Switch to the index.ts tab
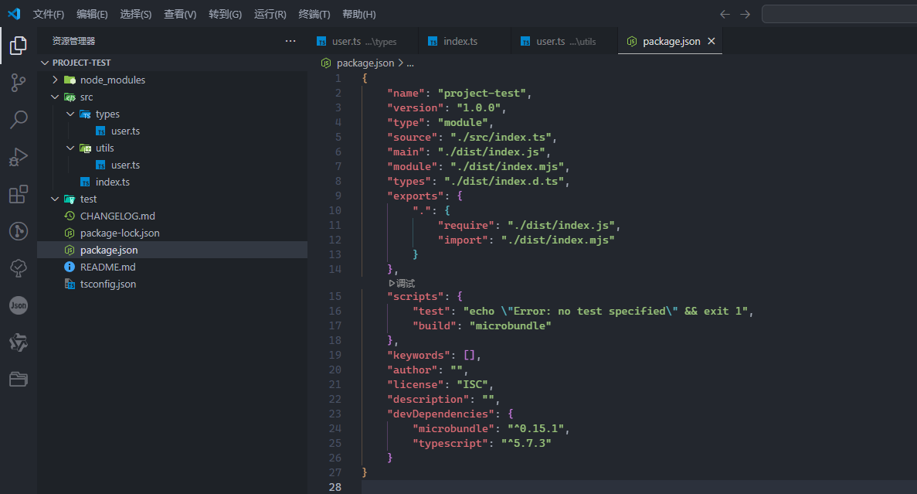917x494 pixels. (x=460, y=41)
